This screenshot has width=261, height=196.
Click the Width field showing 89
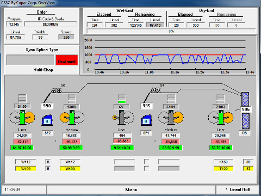coord(40,38)
